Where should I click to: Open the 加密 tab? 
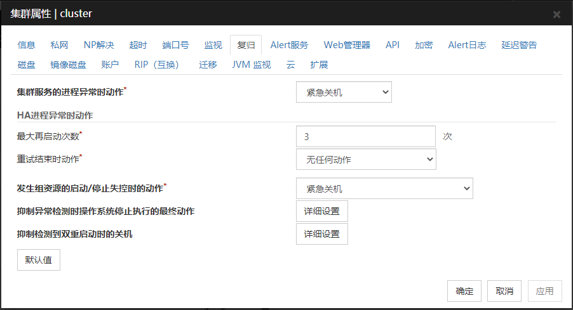click(424, 45)
